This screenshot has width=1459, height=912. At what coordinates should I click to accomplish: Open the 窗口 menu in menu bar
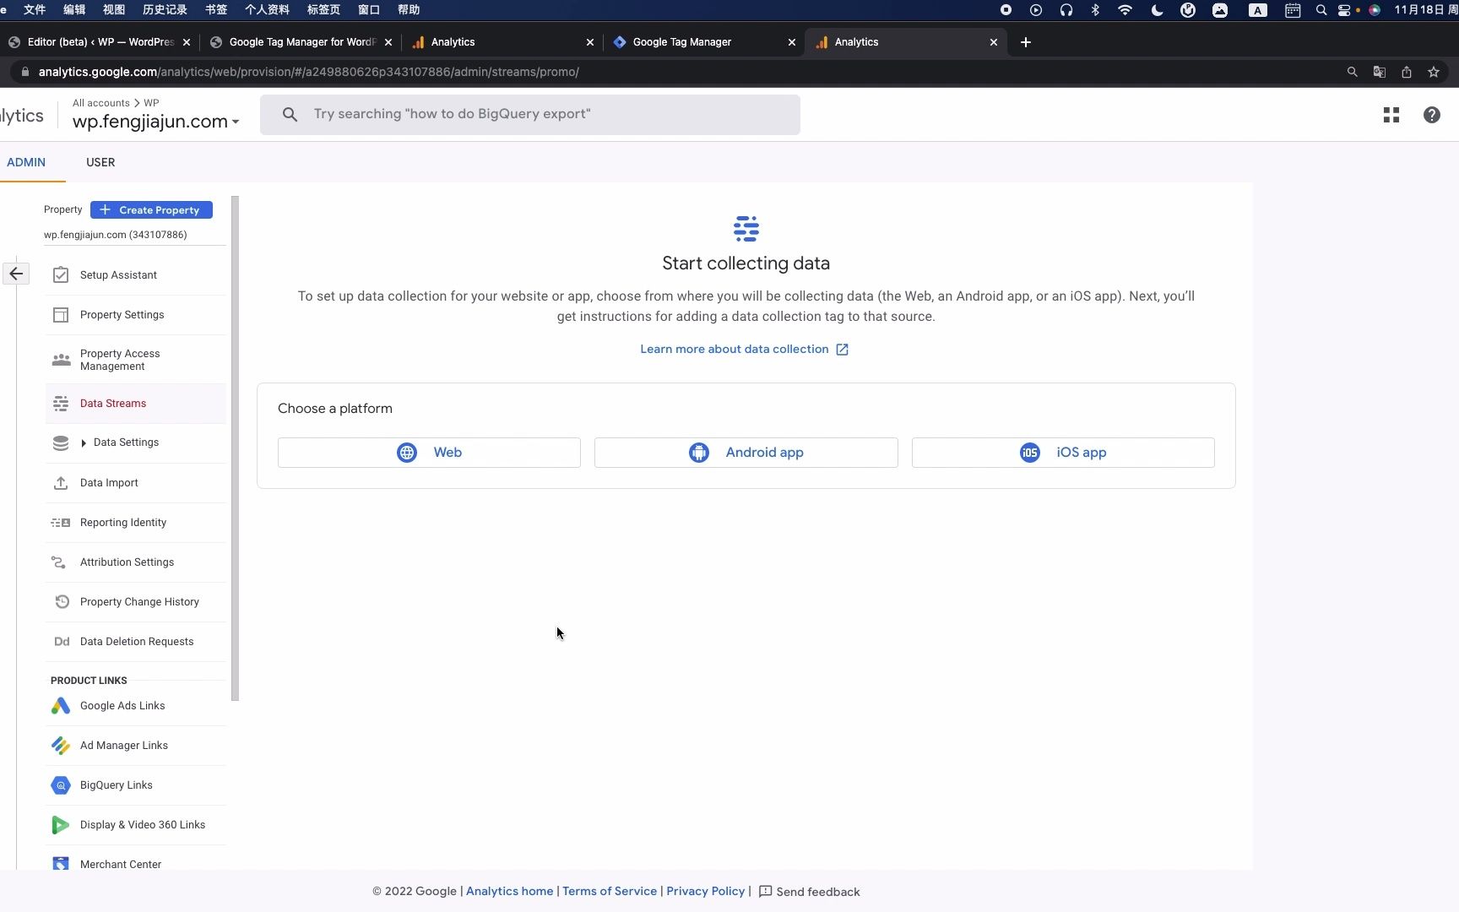point(369,10)
